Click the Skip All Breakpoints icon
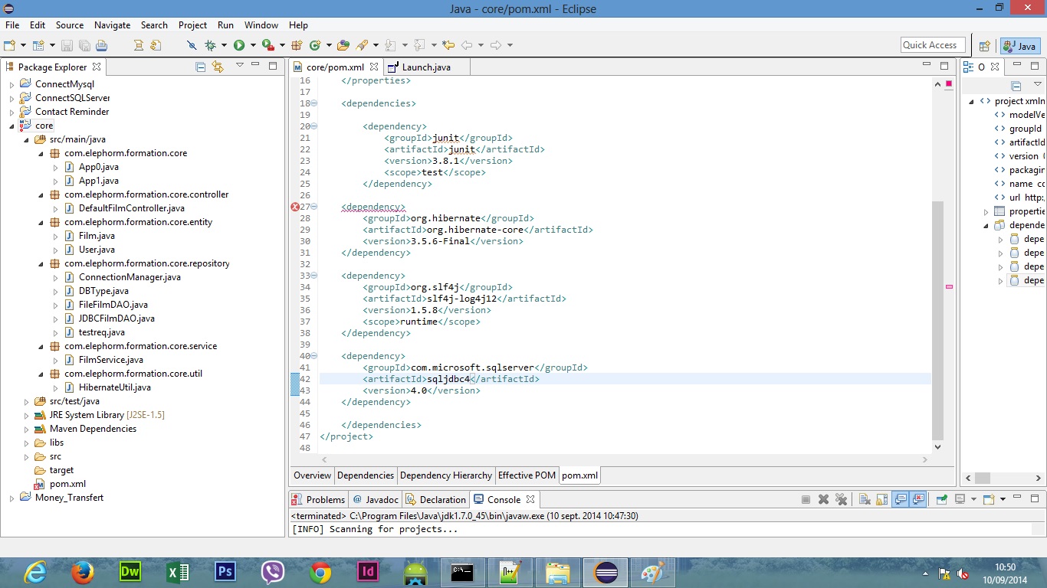Viewport: 1047px width, 588px height. tap(192, 45)
